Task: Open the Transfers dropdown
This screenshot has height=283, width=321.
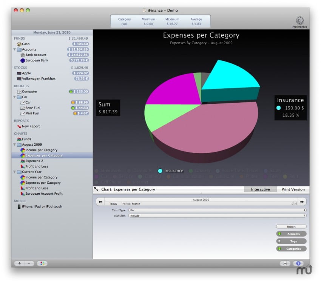Action: click(x=217, y=215)
